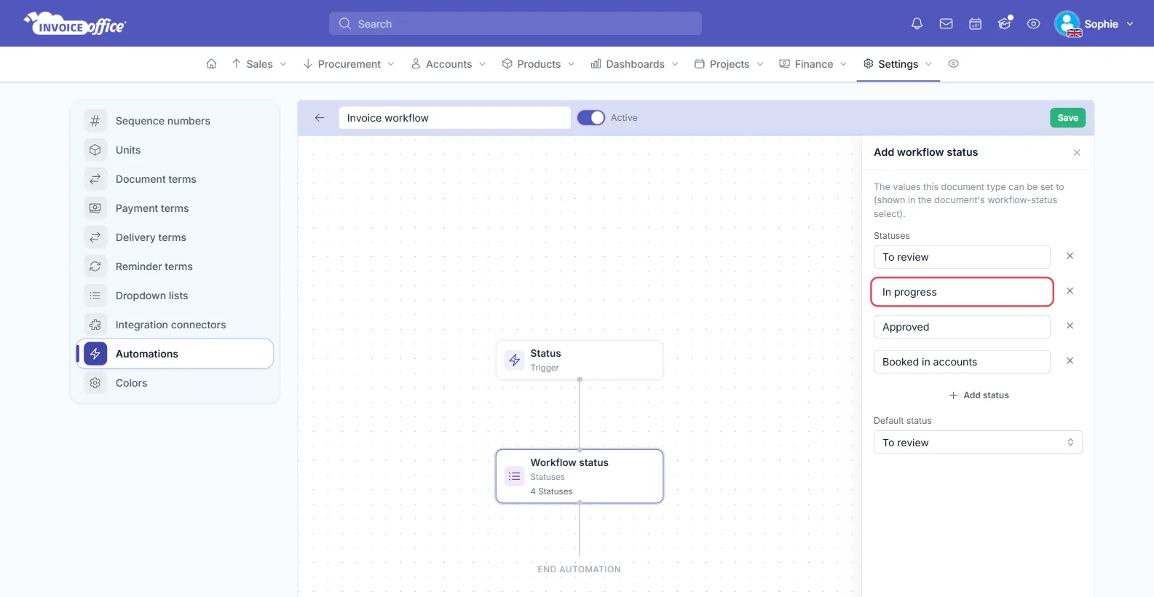Open the Default status dropdown

pos(978,443)
